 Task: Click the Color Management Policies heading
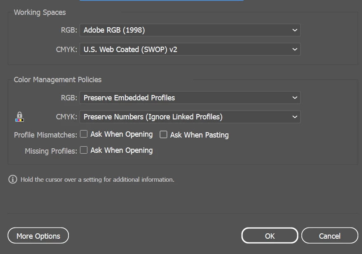[x=57, y=80]
